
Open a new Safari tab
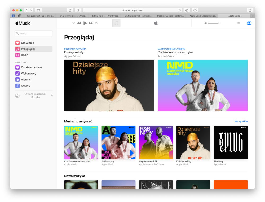click(253, 16)
